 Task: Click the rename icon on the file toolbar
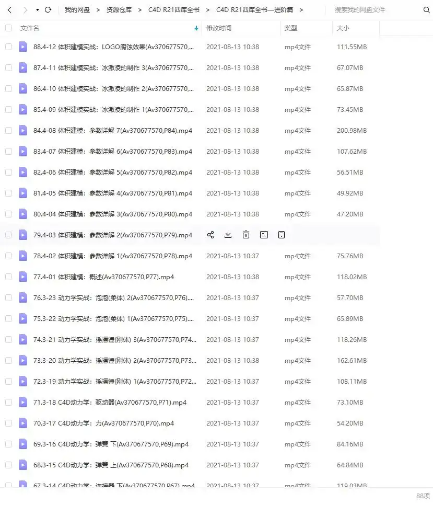point(264,235)
